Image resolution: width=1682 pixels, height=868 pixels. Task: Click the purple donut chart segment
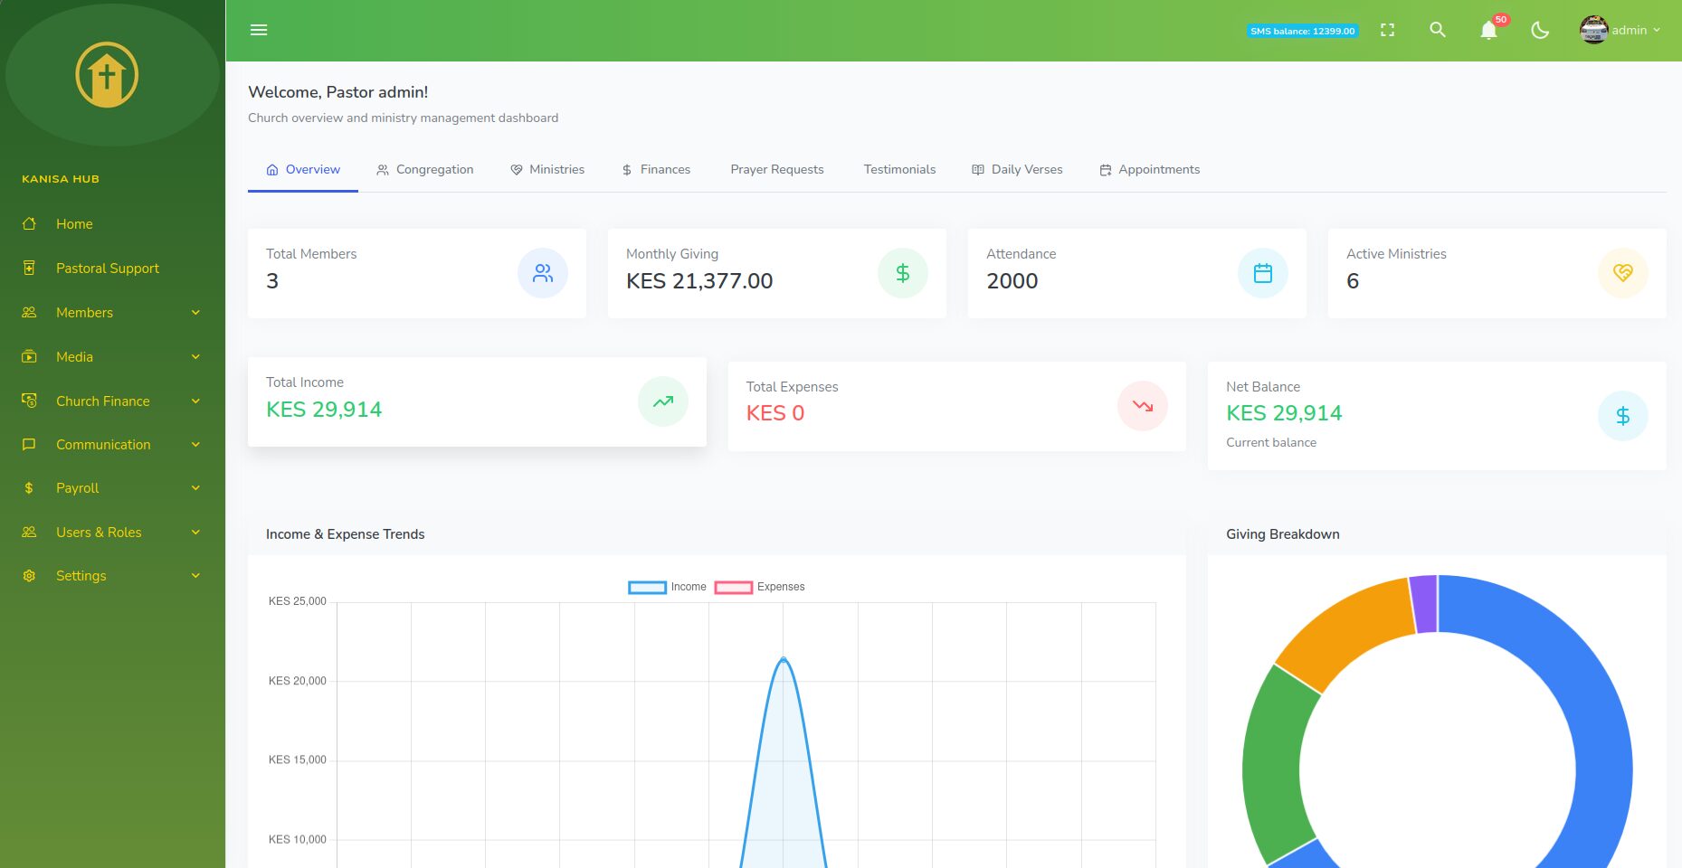pyautogui.click(x=1424, y=604)
